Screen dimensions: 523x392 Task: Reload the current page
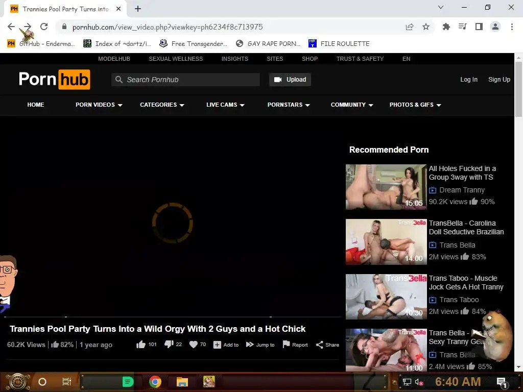(x=44, y=27)
